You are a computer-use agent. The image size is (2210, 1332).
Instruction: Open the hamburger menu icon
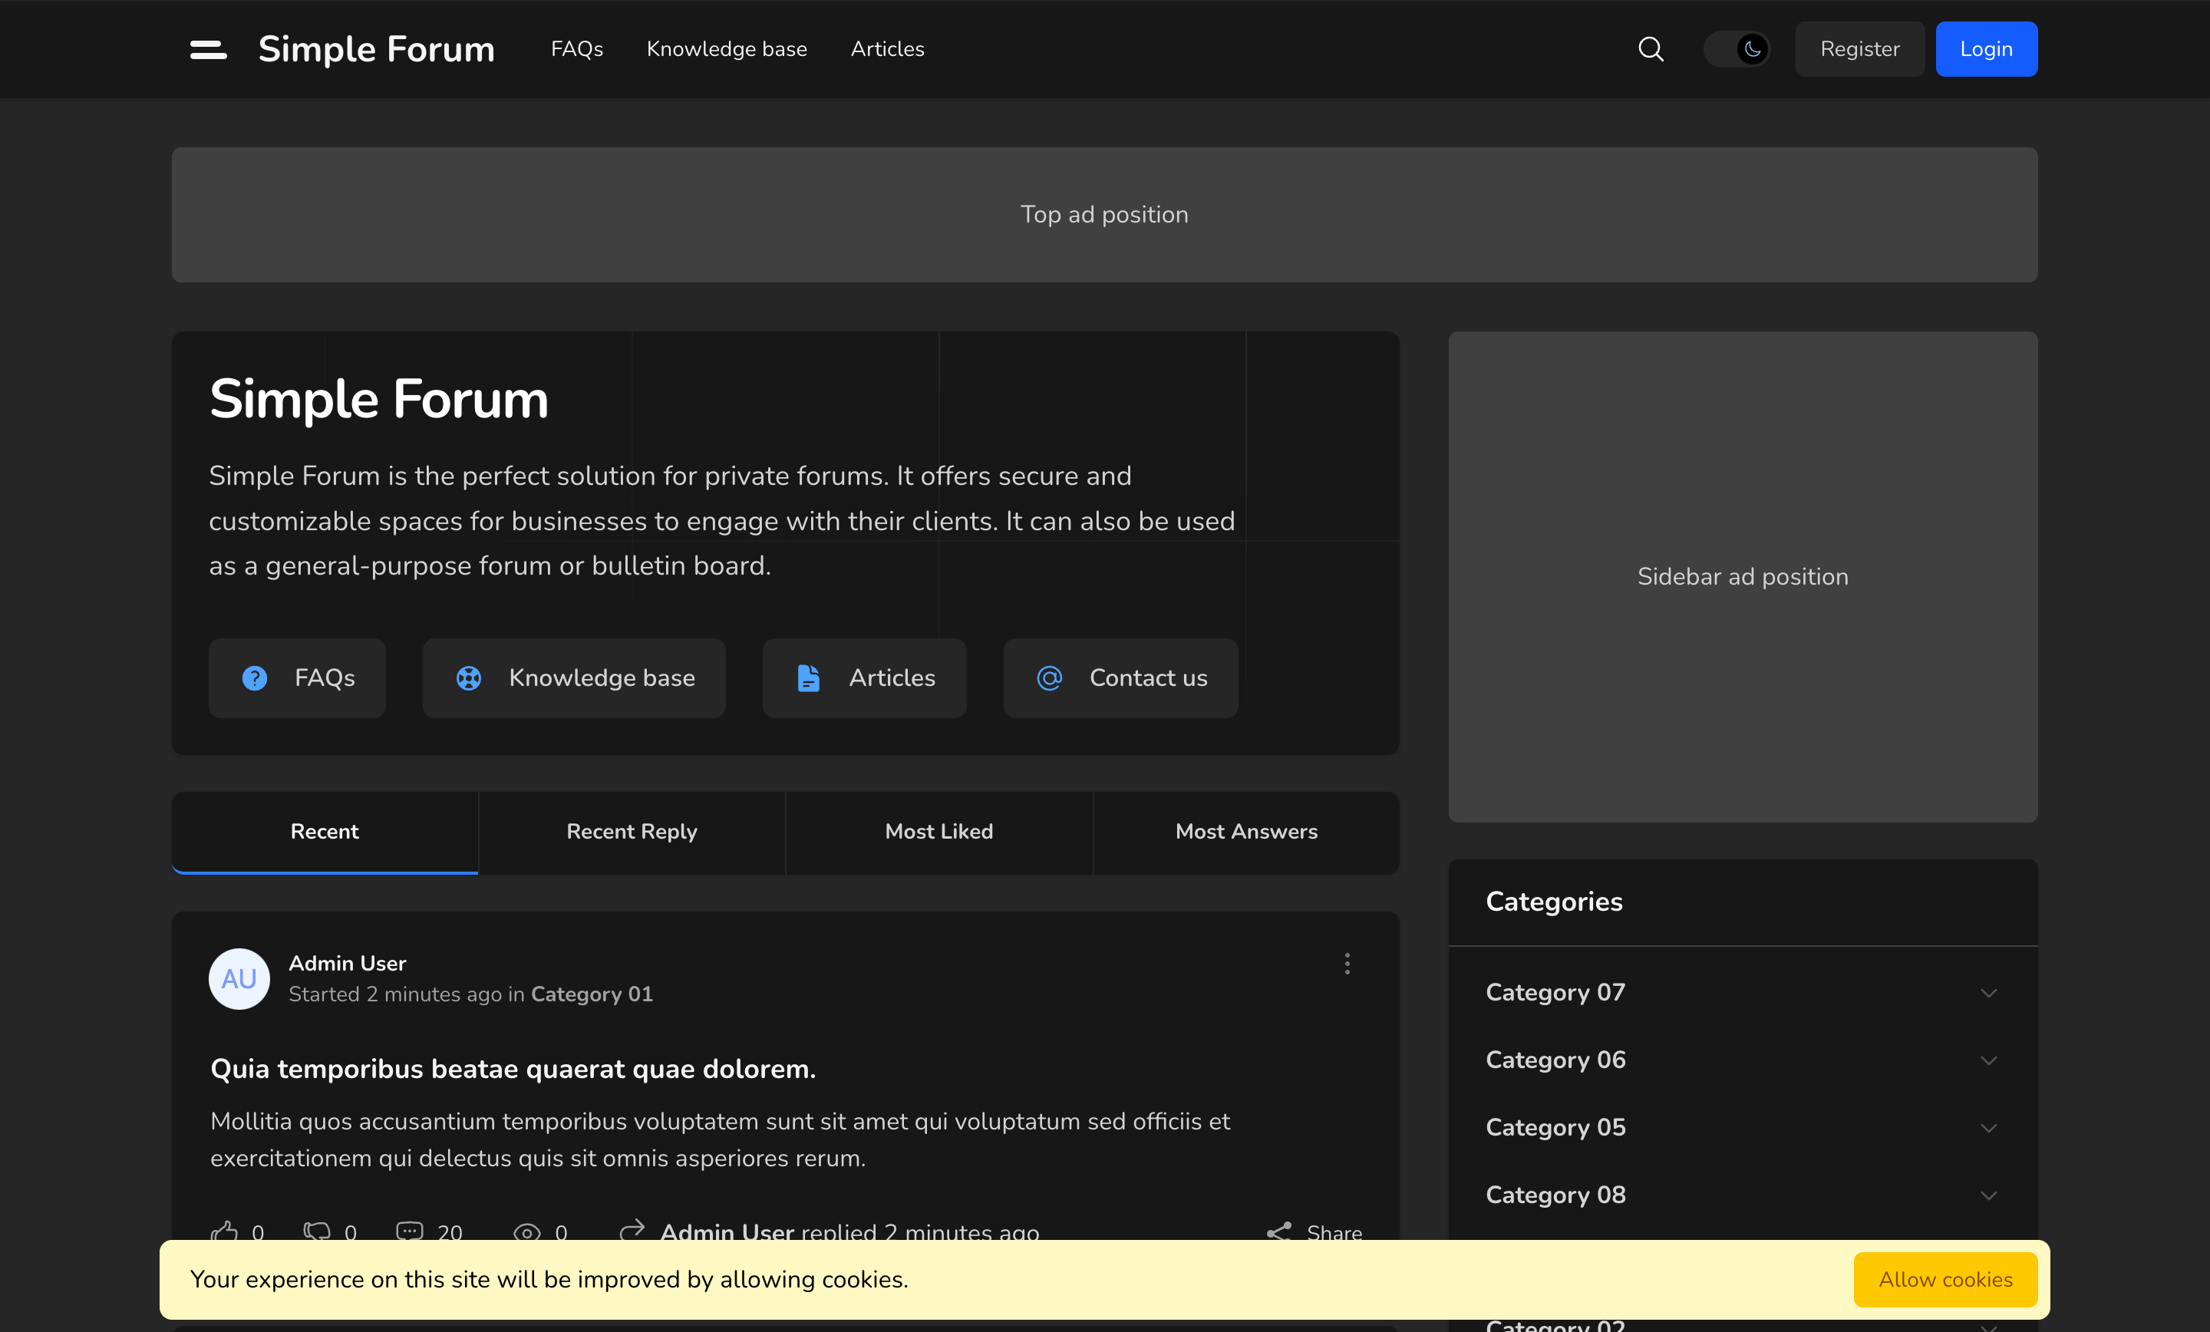tap(208, 49)
